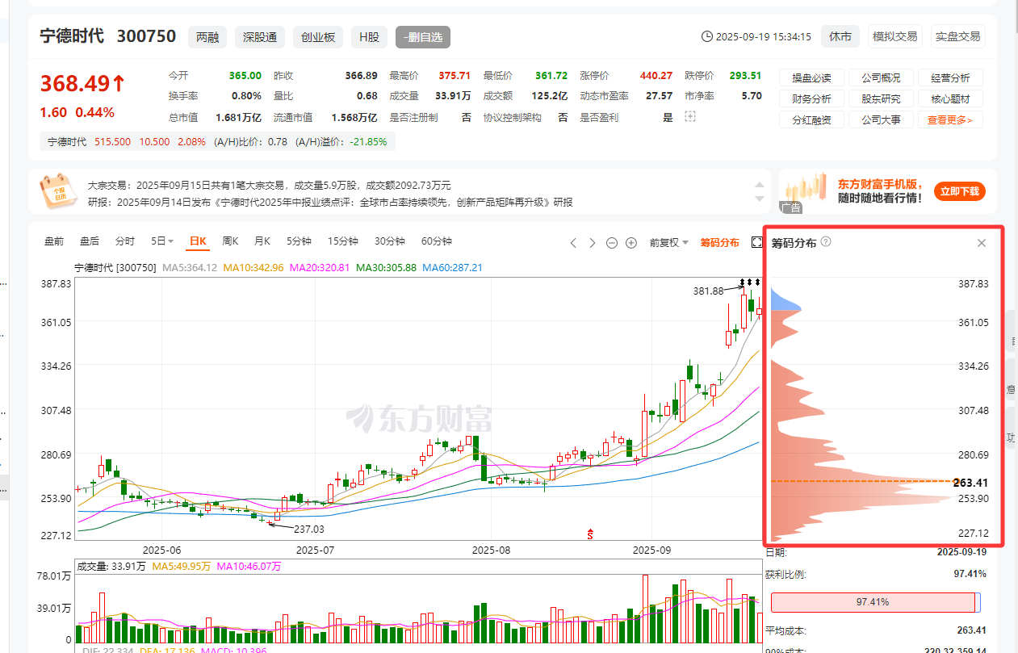Switch to the 5分钟 chart tab
Viewport: 1018px width, 653px height.
(299, 241)
